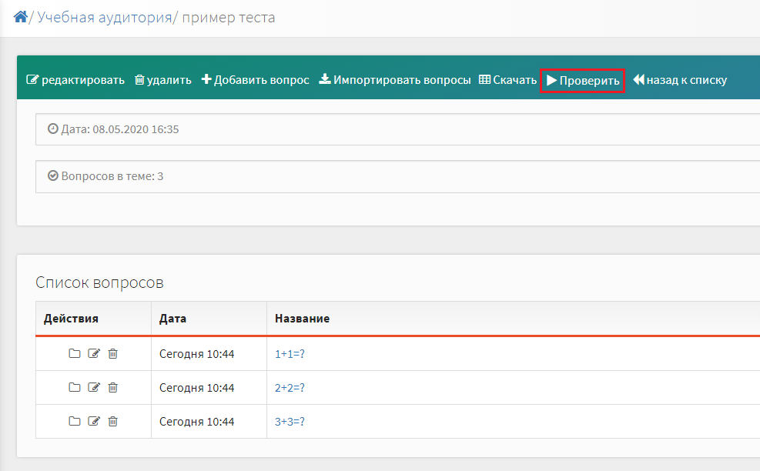
Task: Open folder icon for question 2+2=?
Action: coord(74,387)
